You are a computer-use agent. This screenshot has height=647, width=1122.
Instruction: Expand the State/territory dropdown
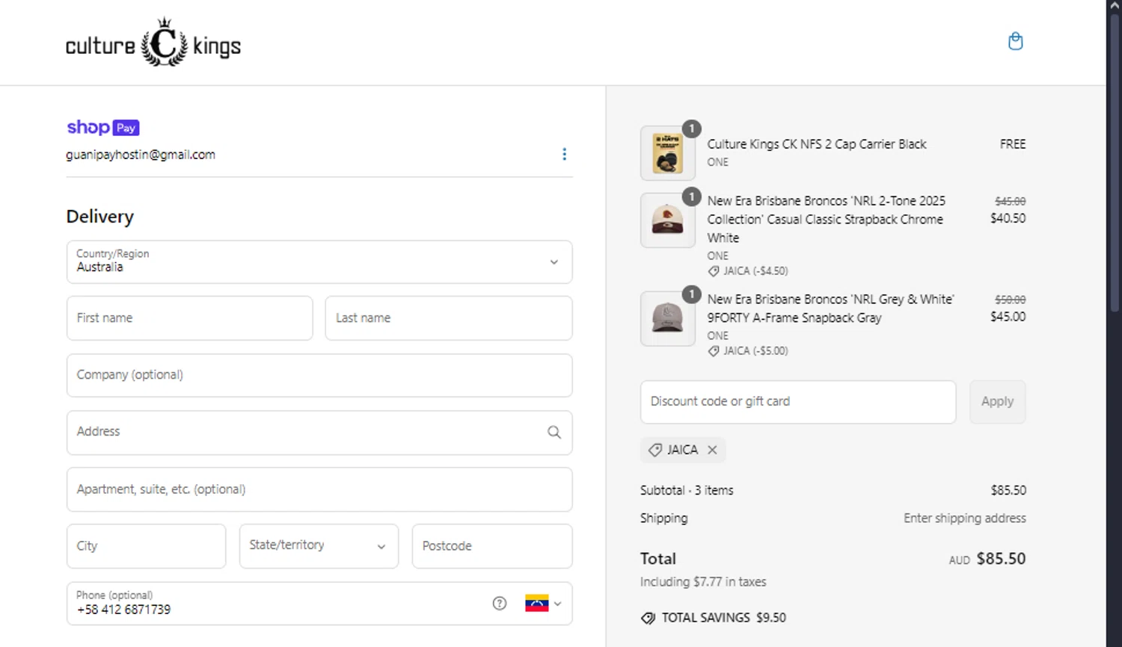point(319,546)
